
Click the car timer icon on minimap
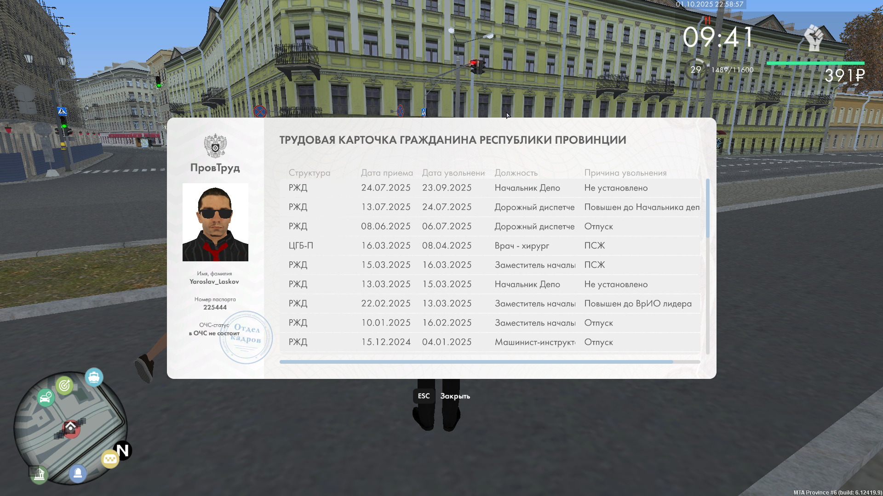(x=46, y=398)
